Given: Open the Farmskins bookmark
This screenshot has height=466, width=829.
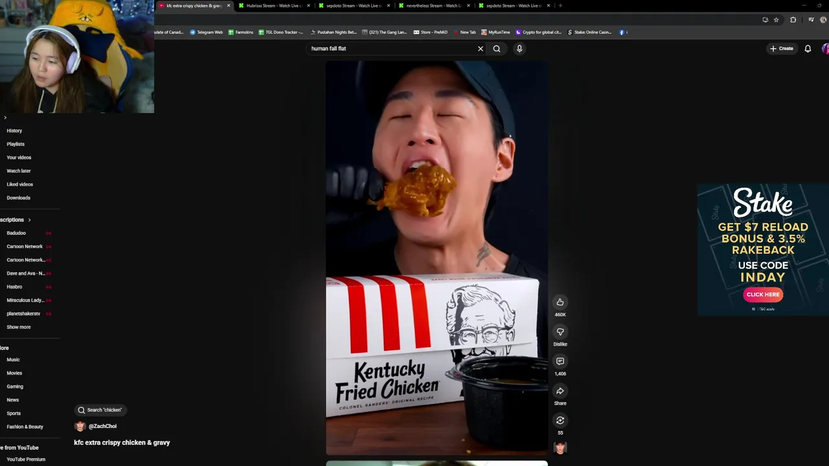Looking at the screenshot, I should pos(241,32).
